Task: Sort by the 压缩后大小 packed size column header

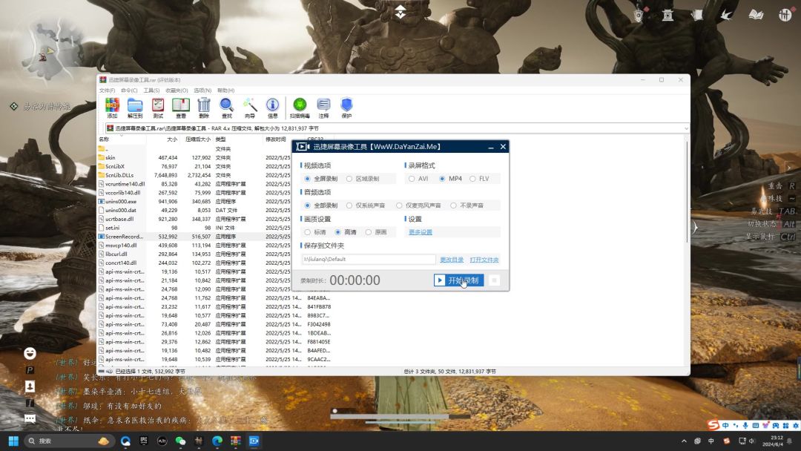Action: [x=197, y=139]
